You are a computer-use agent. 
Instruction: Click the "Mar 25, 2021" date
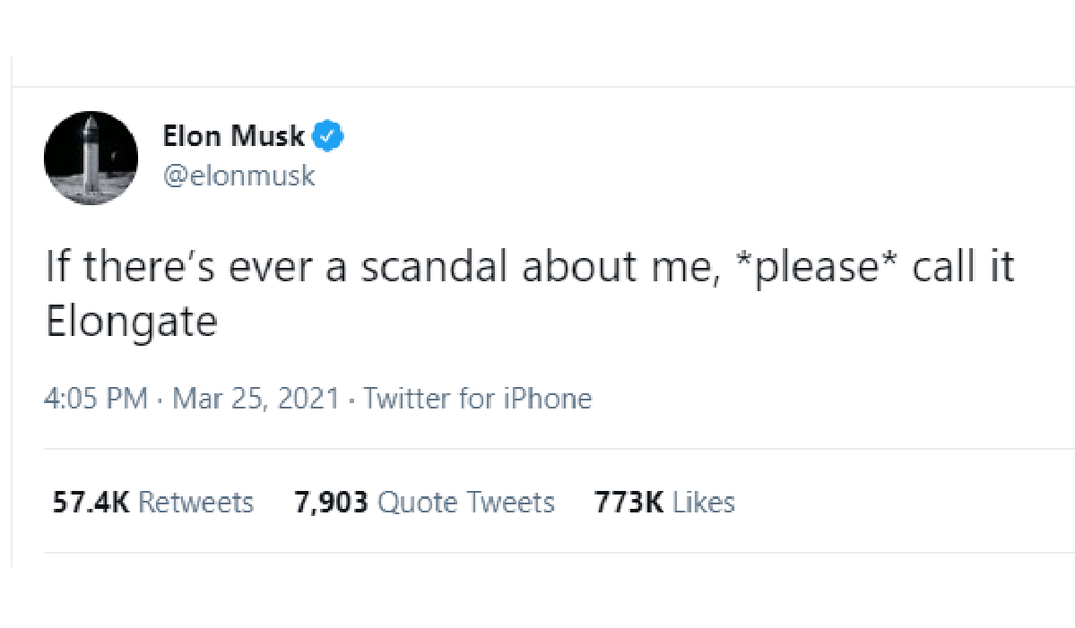pos(256,398)
